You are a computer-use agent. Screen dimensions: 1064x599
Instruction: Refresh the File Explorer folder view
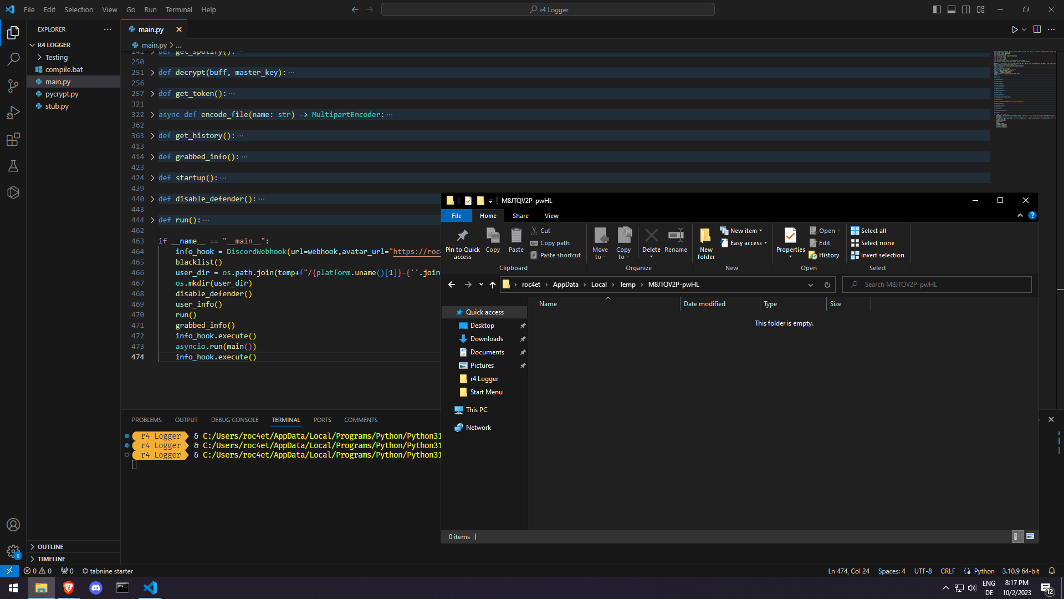827,285
